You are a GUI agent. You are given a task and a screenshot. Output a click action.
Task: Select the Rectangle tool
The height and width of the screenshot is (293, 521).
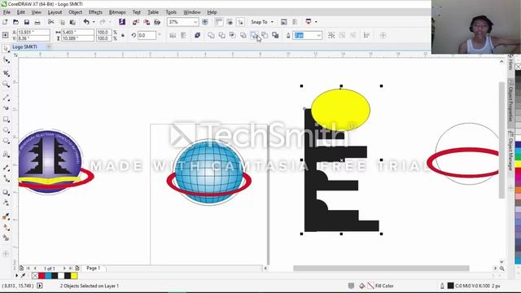coord(6,120)
